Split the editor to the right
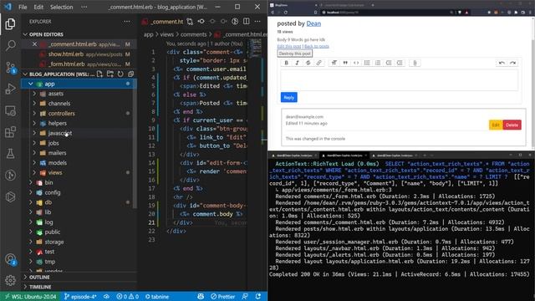 (x=247, y=21)
